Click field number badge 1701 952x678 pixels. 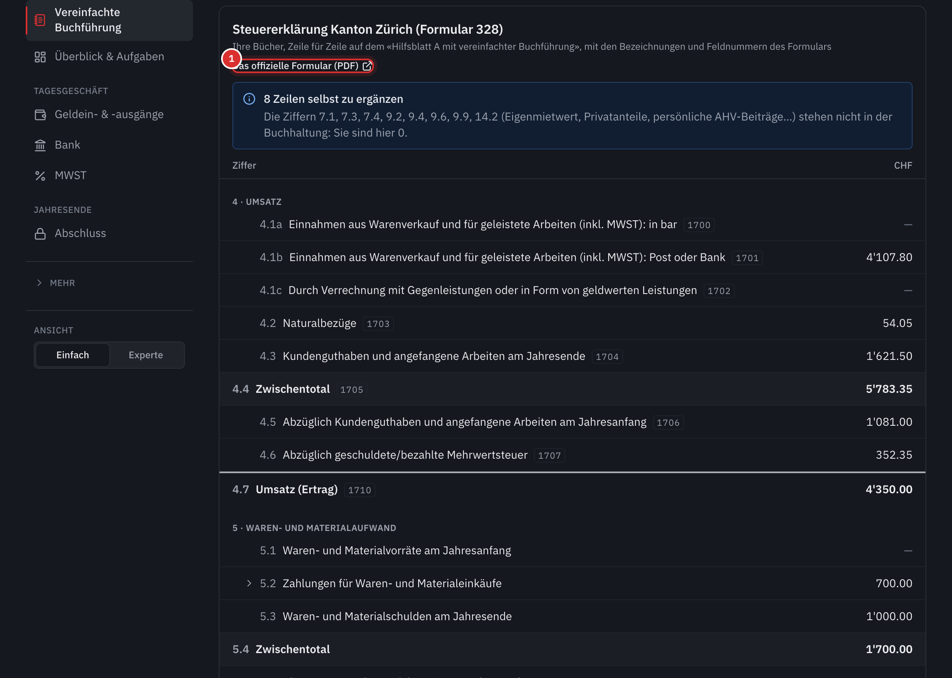(747, 258)
